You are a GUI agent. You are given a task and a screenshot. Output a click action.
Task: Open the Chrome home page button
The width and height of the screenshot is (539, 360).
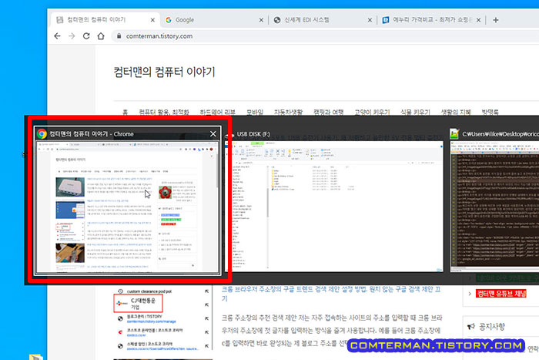click(101, 36)
